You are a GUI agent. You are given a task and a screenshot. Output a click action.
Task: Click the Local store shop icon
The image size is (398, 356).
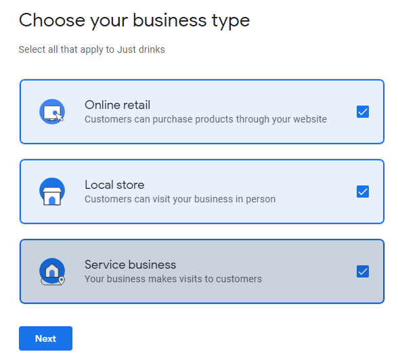[52, 192]
